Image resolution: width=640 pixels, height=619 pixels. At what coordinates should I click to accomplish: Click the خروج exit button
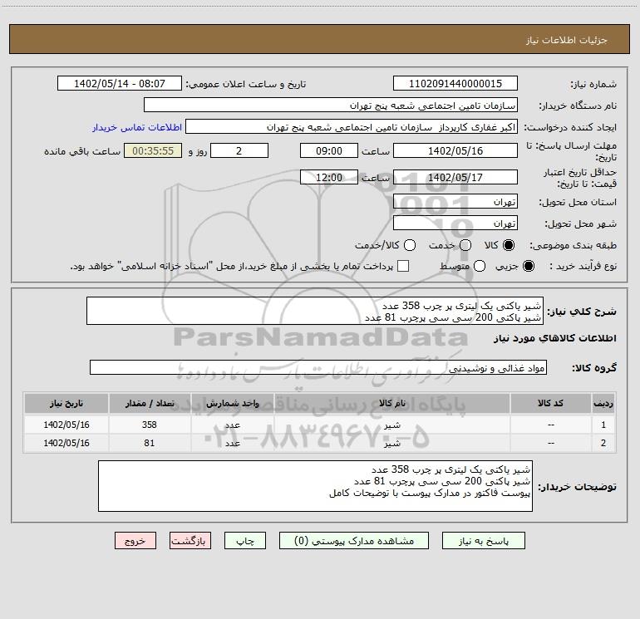[135, 541]
